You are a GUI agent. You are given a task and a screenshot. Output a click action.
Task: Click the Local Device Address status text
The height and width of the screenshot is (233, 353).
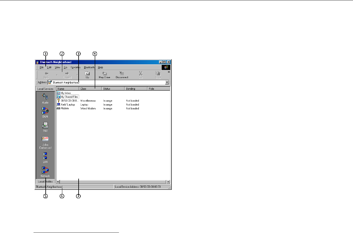point(138,187)
